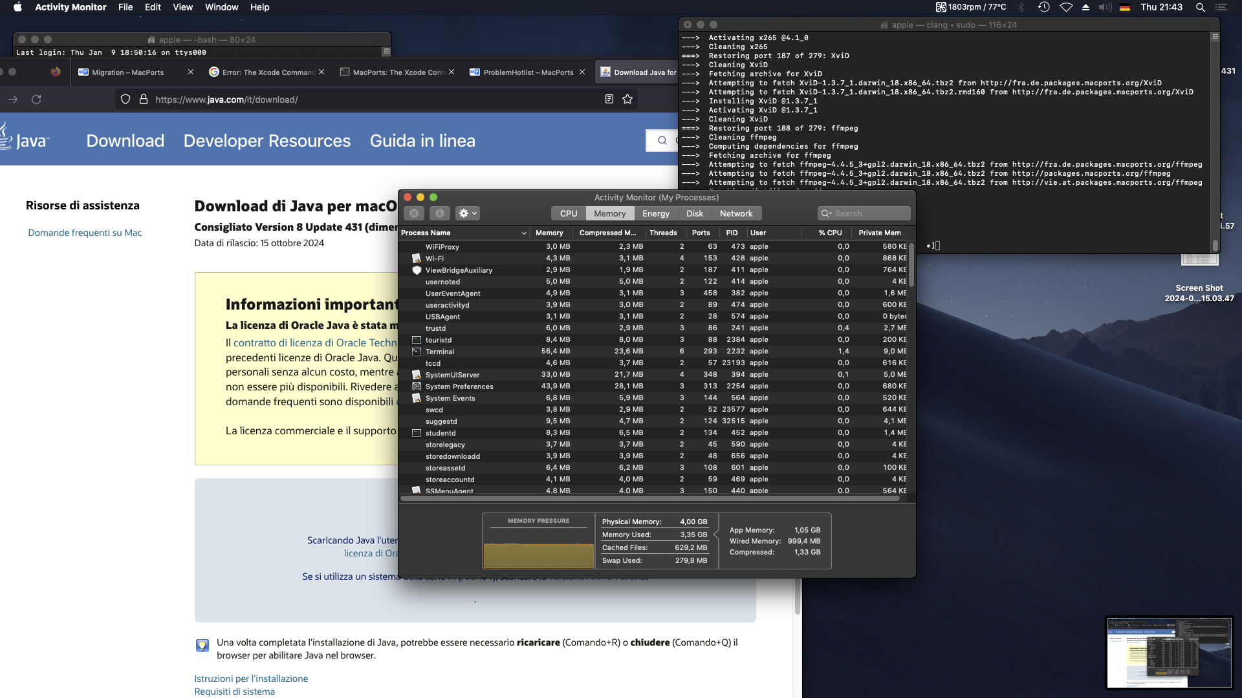Sort processes by the Memory column

tap(549, 233)
